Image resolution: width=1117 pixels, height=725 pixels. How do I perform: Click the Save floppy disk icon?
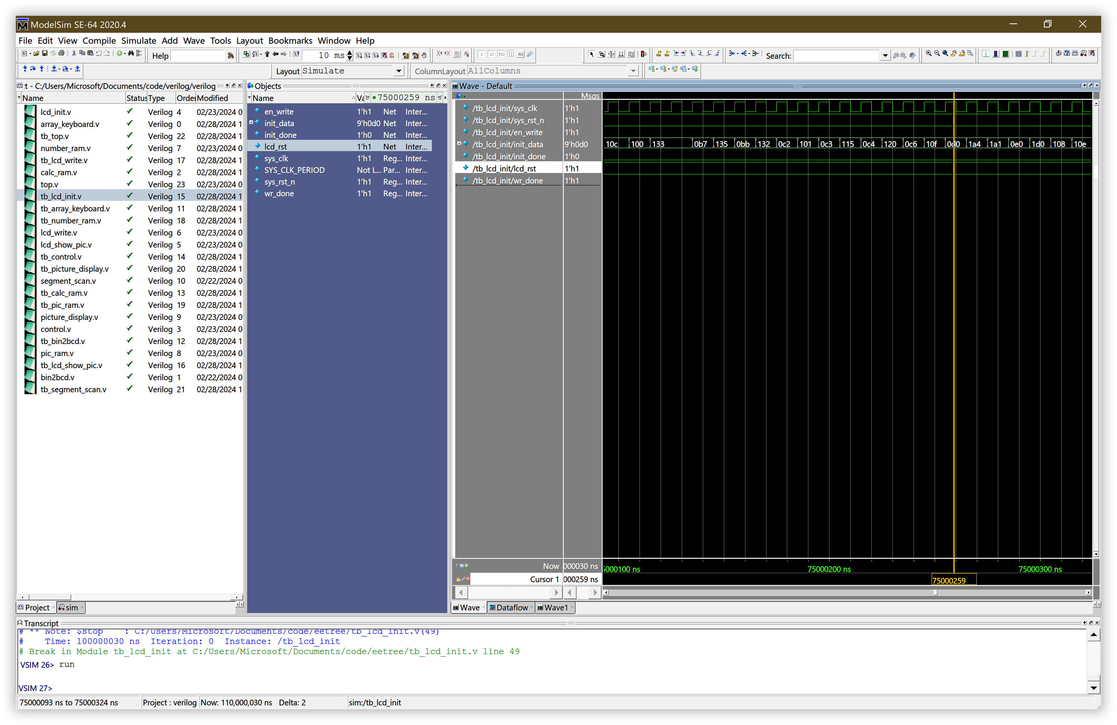coord(44,54)
